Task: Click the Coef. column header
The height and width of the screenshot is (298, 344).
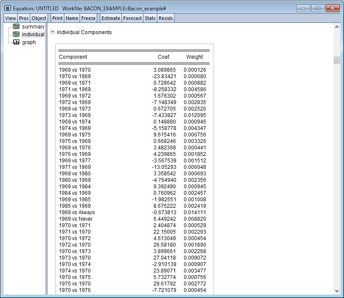Action: tap(164, 57)
